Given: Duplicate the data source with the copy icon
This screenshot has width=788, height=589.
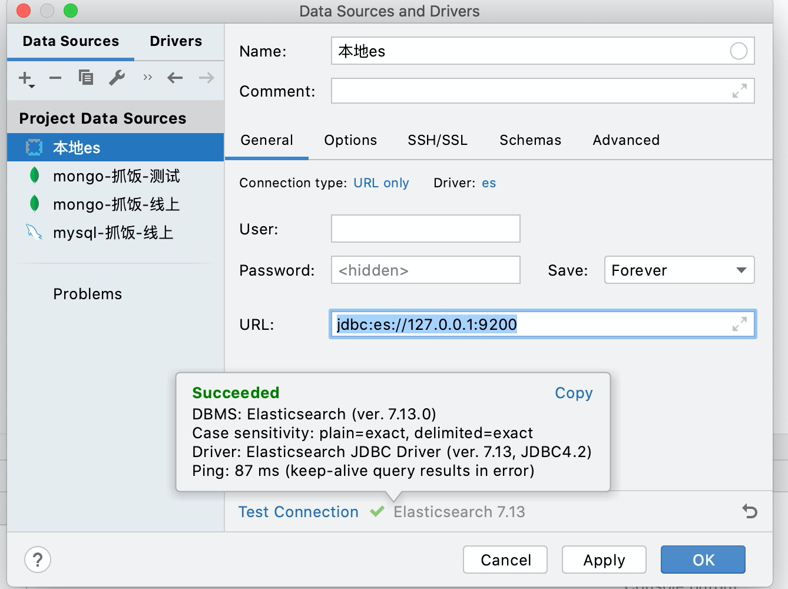Looking at the screenshot, I should [x=85, y=78].
